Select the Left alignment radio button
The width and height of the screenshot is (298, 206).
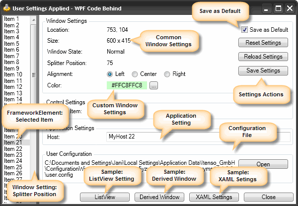(x=110, y=74)
